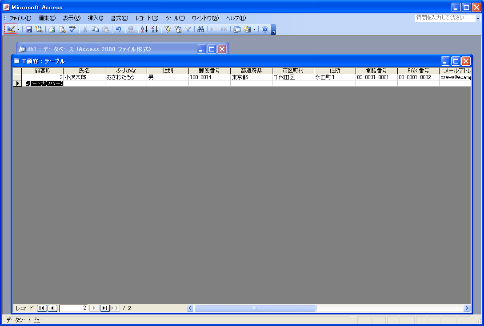This screenshot has width=484, height=326.
Task: Select the 郵便番号 column header
Action: (x=210, y=71)
